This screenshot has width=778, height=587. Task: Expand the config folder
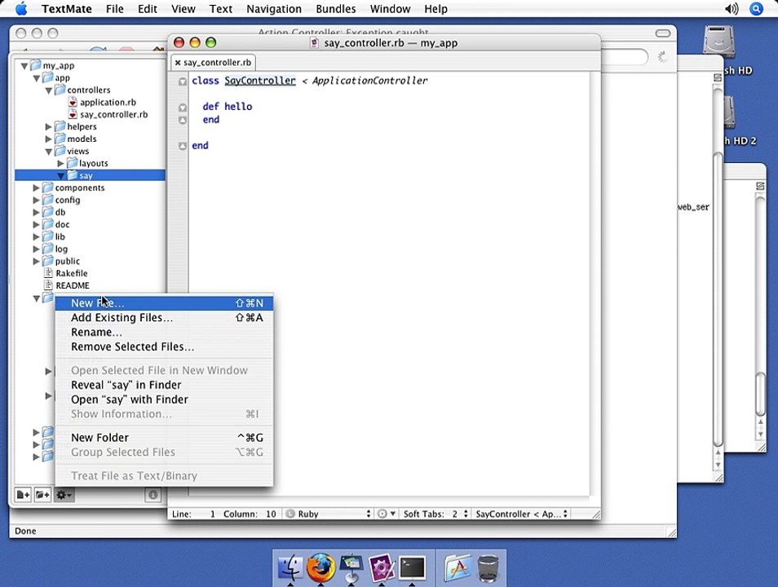pyautogui.click(x=36, y=200)
